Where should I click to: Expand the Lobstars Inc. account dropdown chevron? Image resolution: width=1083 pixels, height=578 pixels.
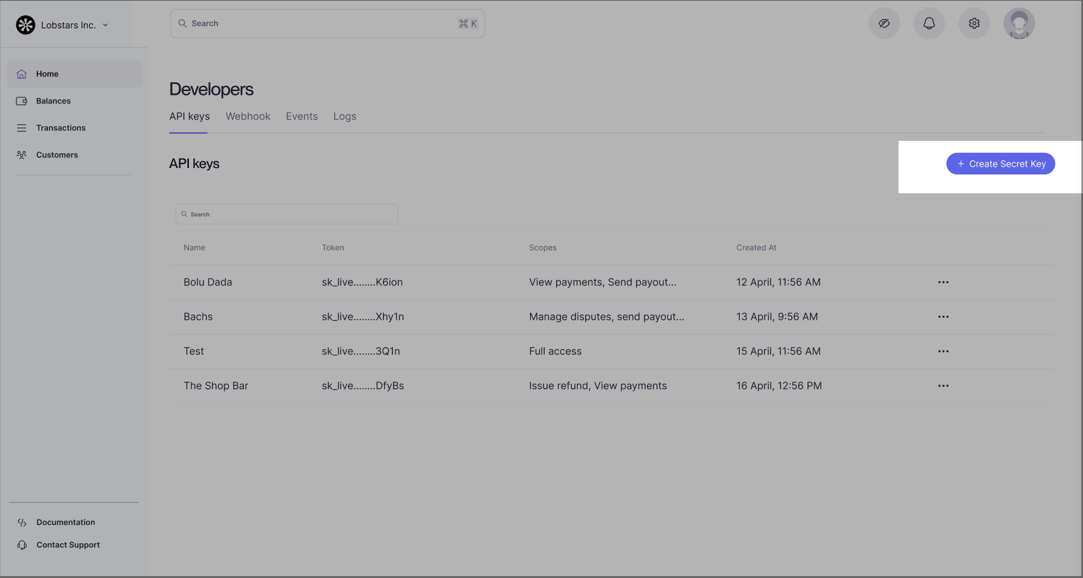click(106, 25)
